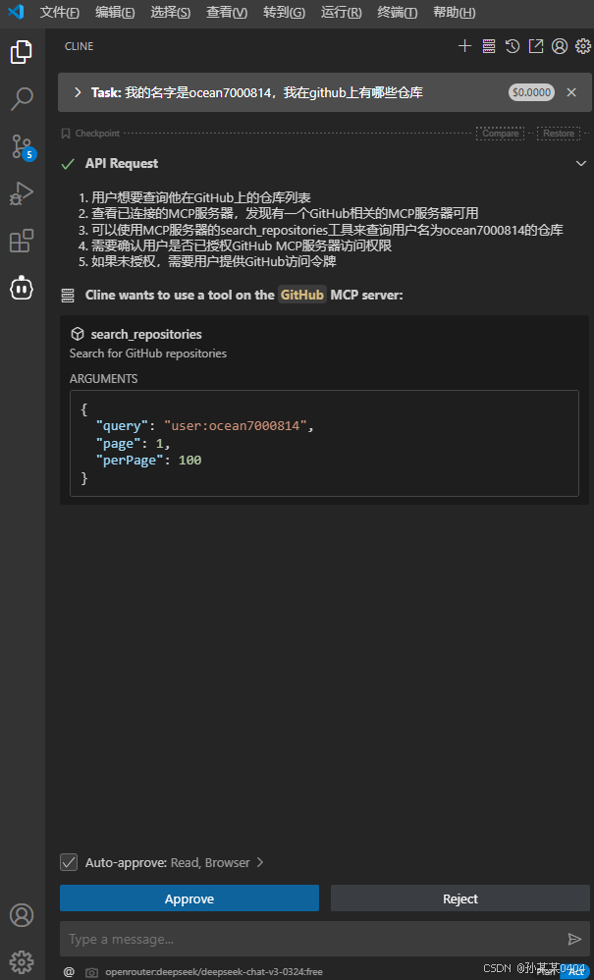Open Source Control view with 5 badge
Screen dimensions: 594x980
(x=23, y=146)
